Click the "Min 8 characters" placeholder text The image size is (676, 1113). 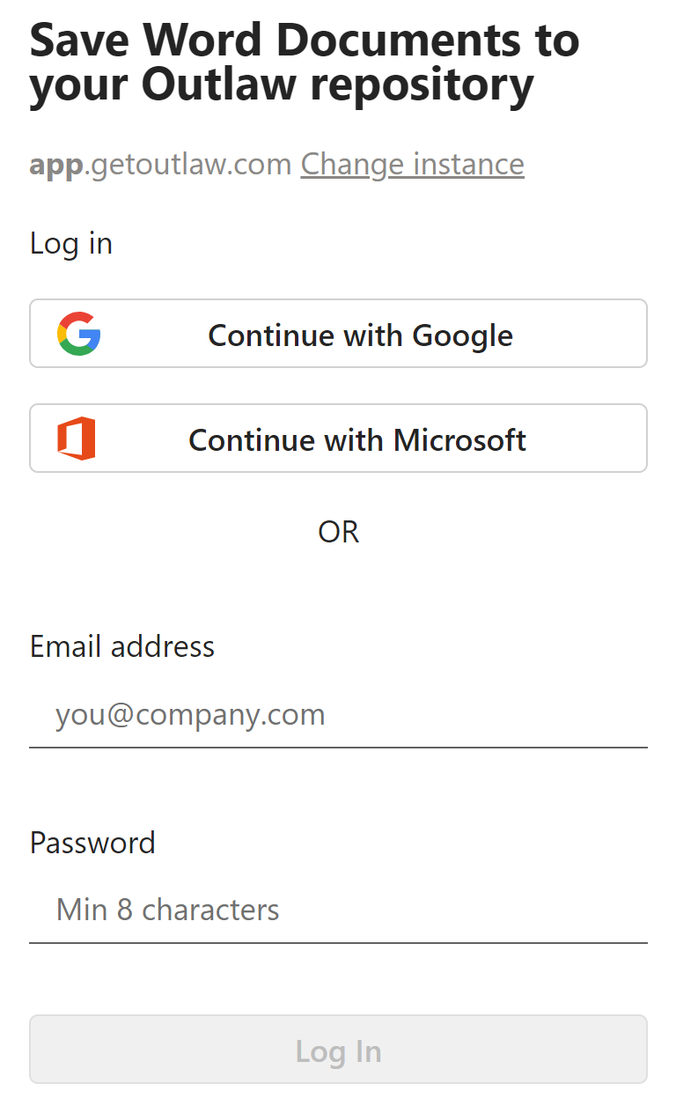click(x=167, y=910)
